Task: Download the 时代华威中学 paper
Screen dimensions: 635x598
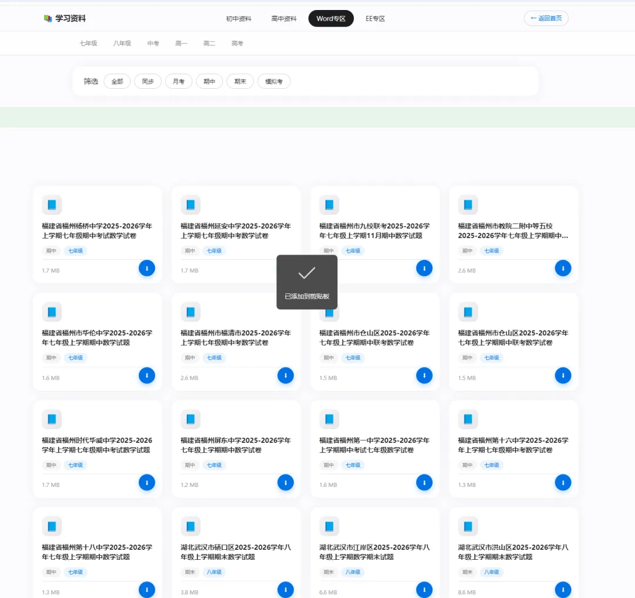Action: (x=146, y=482)
